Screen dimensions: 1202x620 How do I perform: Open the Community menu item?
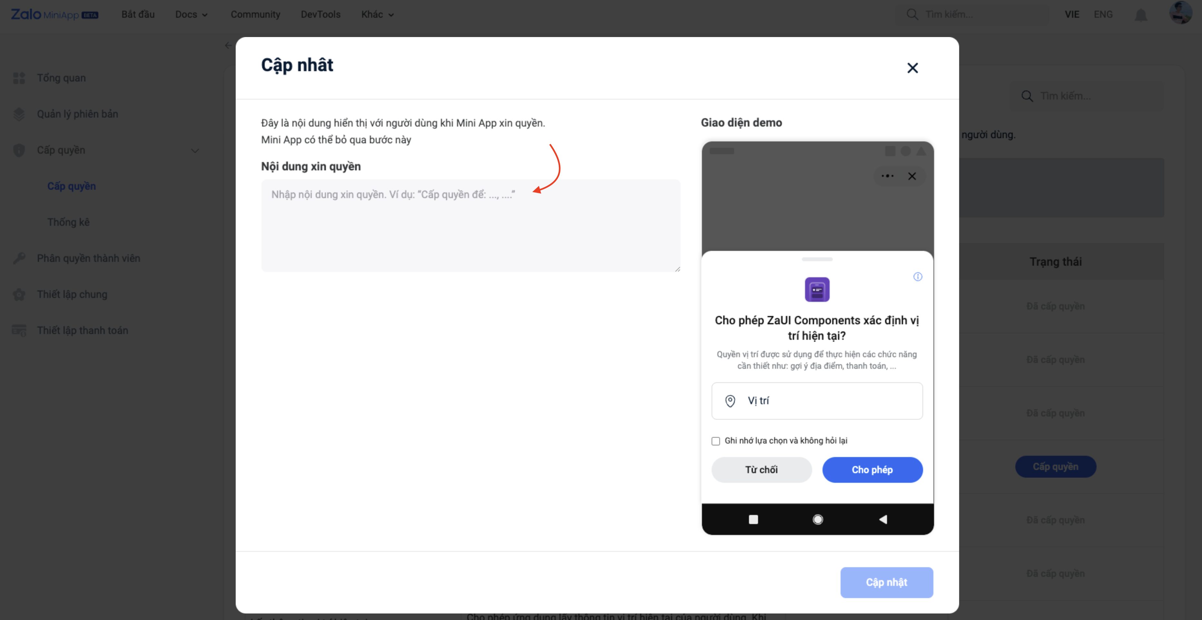[255, 14]
